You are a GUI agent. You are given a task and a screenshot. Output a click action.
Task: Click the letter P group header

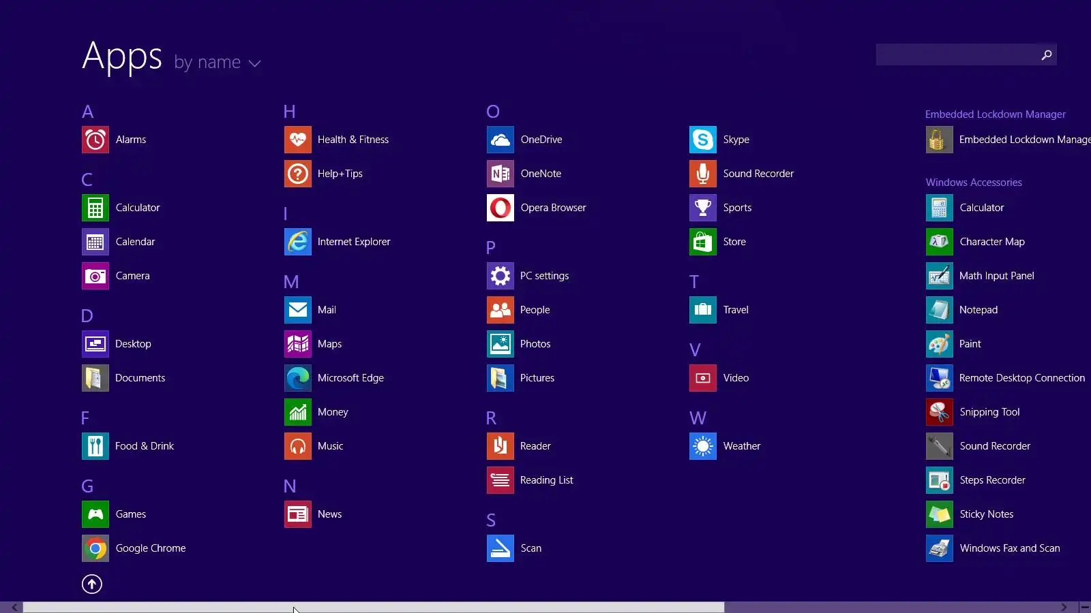coord(491,248)
